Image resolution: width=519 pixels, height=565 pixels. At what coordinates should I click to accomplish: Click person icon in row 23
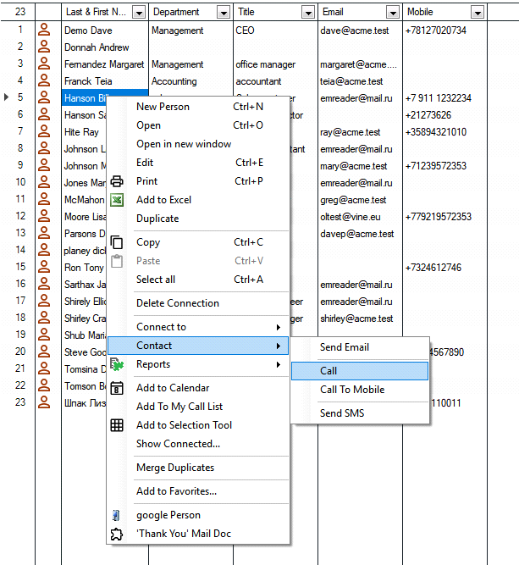tap(44, 402)
